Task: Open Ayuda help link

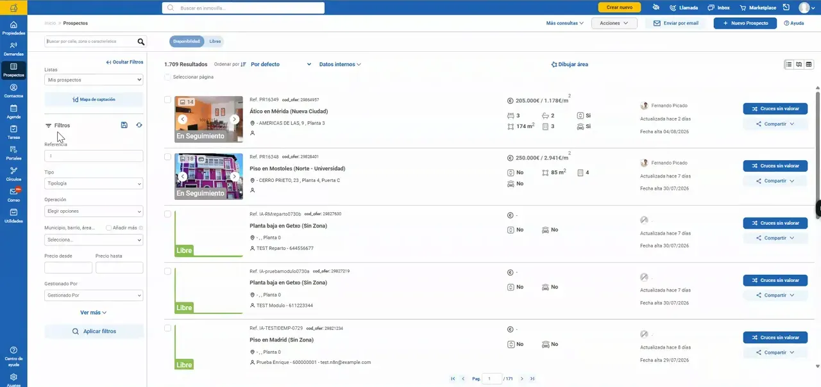Action: [794, 23]
